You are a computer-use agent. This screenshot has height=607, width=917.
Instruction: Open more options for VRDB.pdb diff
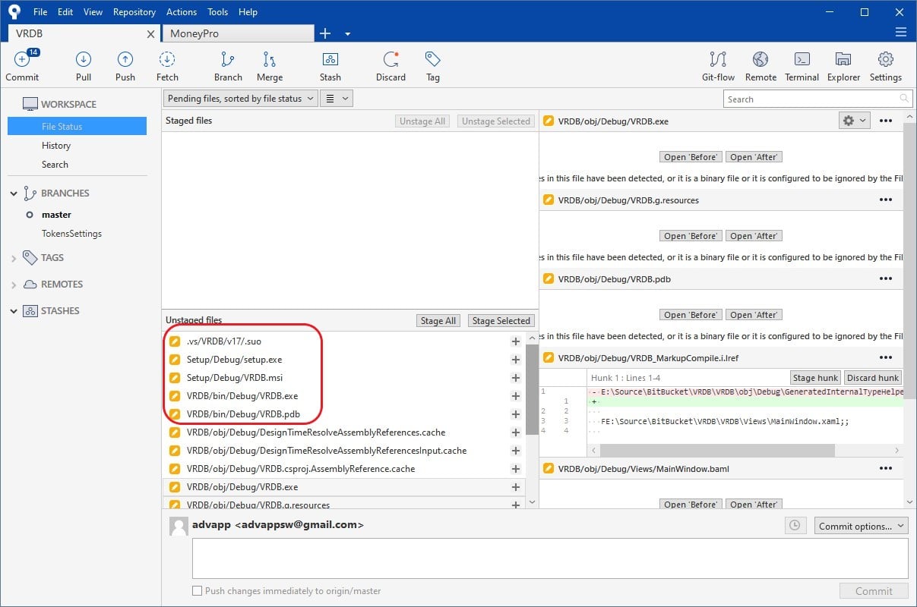tap(885, 279)
